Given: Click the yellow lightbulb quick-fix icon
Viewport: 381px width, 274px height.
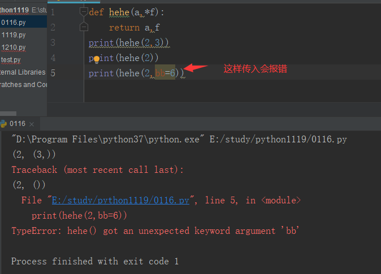Looking at the screenshot, I should point(97,59).
